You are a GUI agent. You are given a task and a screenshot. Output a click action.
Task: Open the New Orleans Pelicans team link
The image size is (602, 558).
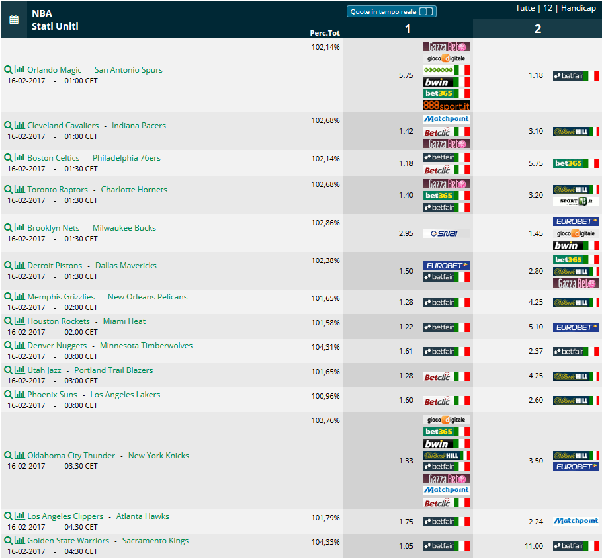pos(148,297)
